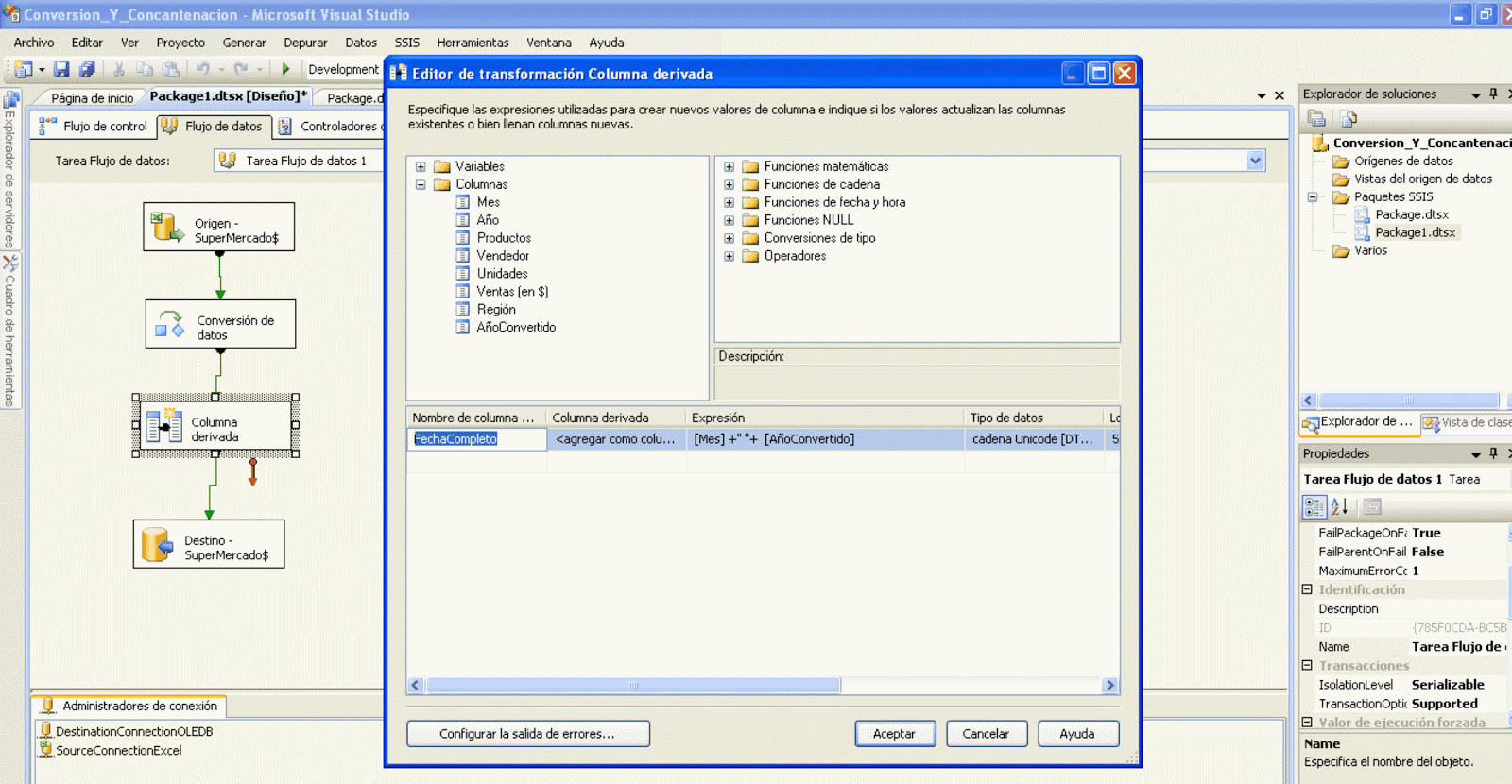
Task: Click the Cut scissors icon in toolbar
Action: tap(119, 69)
